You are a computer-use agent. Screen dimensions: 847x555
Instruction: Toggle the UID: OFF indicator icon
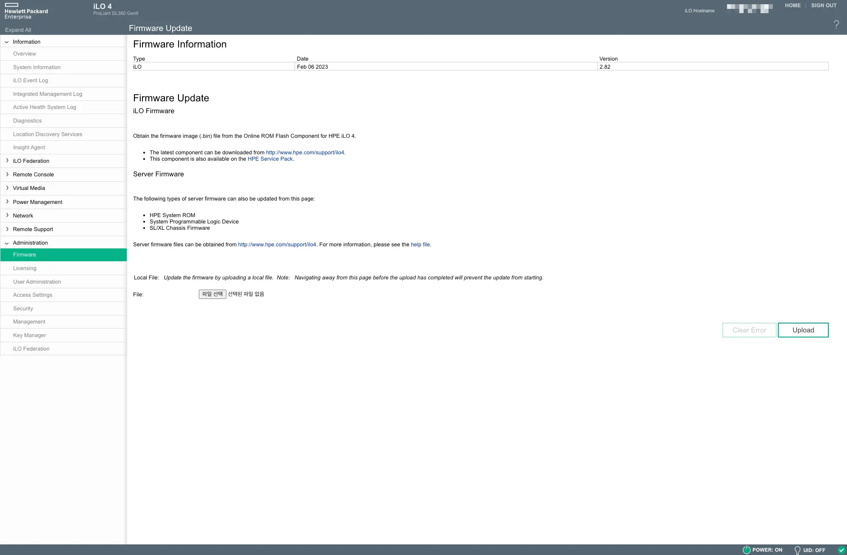pos(797,550)
